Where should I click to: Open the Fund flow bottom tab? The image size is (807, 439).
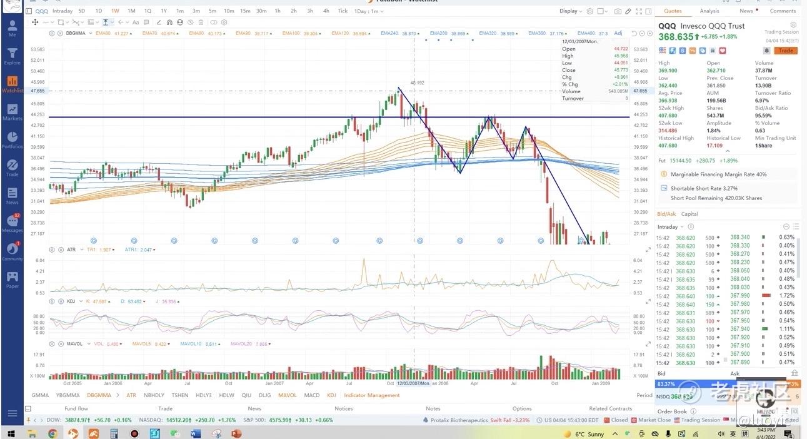coord(76,409)
